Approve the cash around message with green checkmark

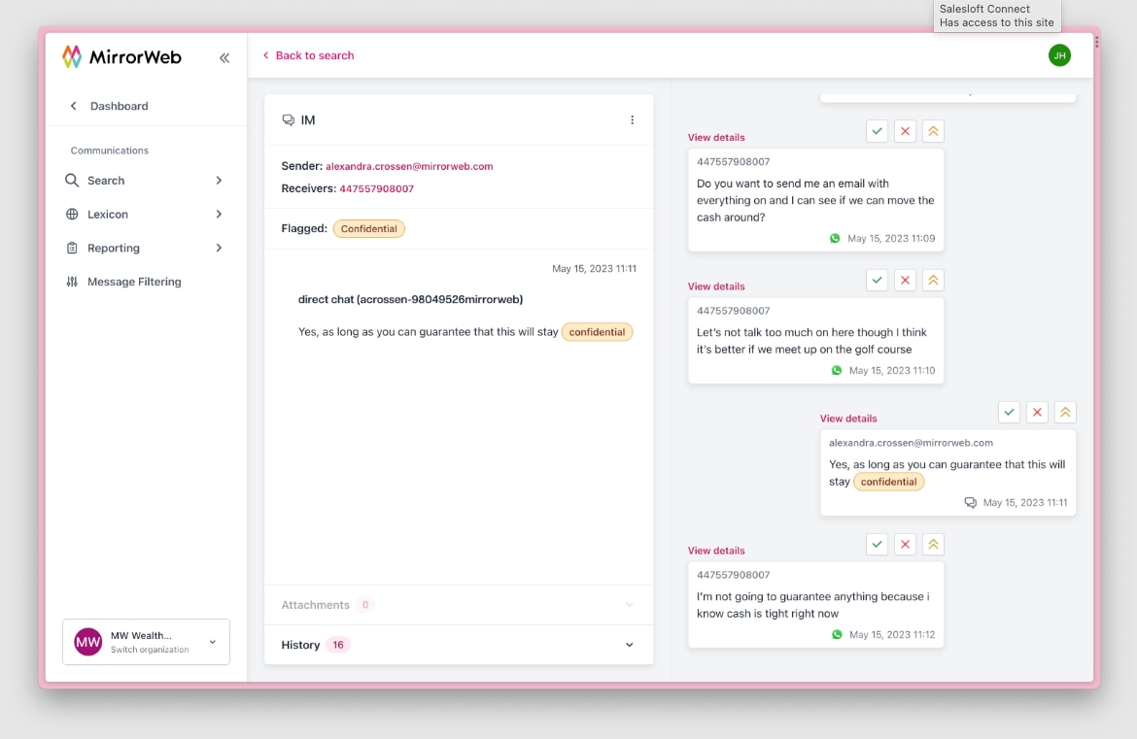point(877,130)
